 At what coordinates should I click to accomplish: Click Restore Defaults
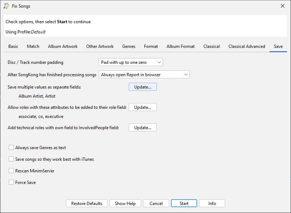(87, 204)
